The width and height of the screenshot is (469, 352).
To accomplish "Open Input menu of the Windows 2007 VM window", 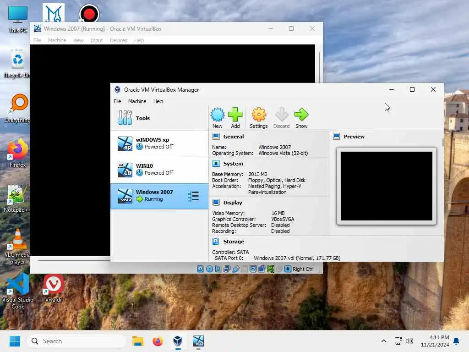I will point(97,40).
